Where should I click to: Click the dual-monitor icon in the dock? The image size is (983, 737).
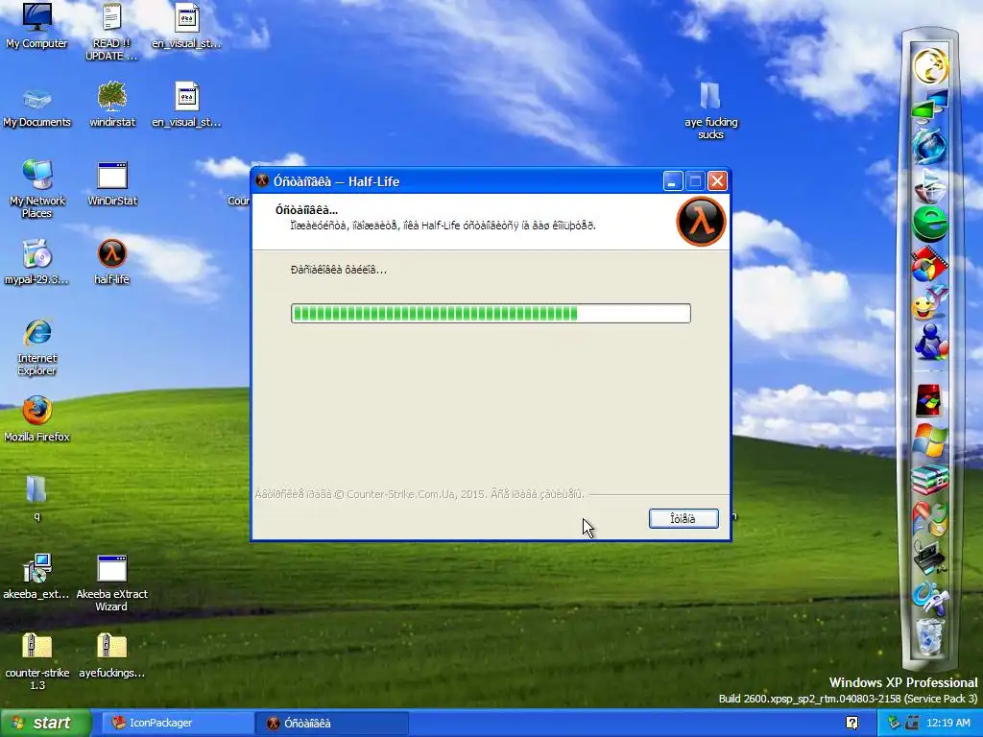(x=930, y=106)
